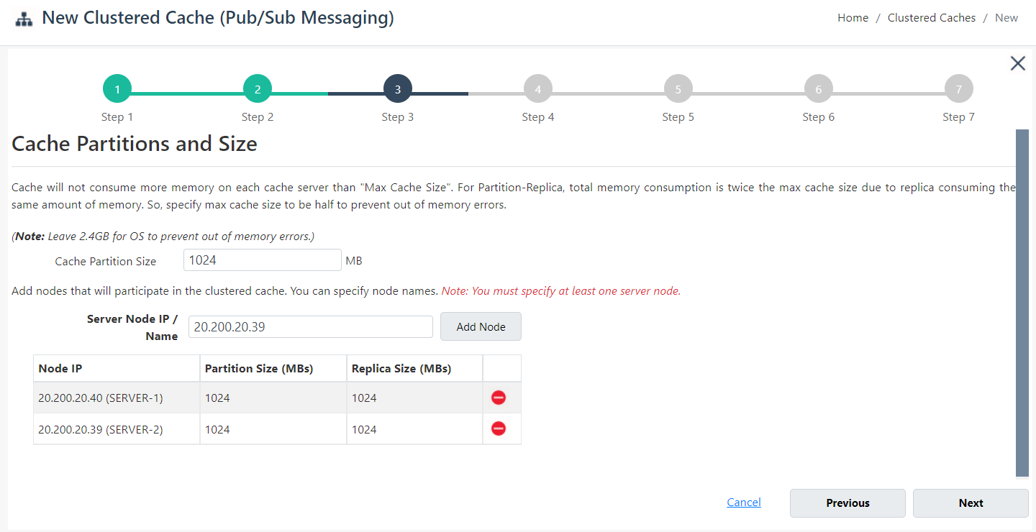Open the Home breadcrumb link

point(853,18)
